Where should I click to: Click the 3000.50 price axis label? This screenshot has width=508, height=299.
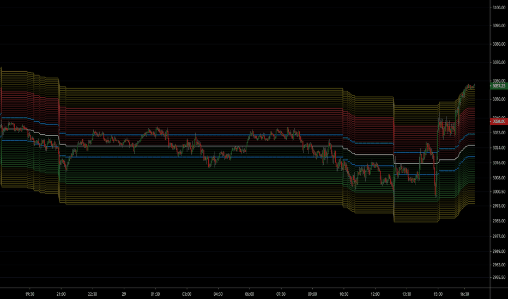tap(499, 192)
